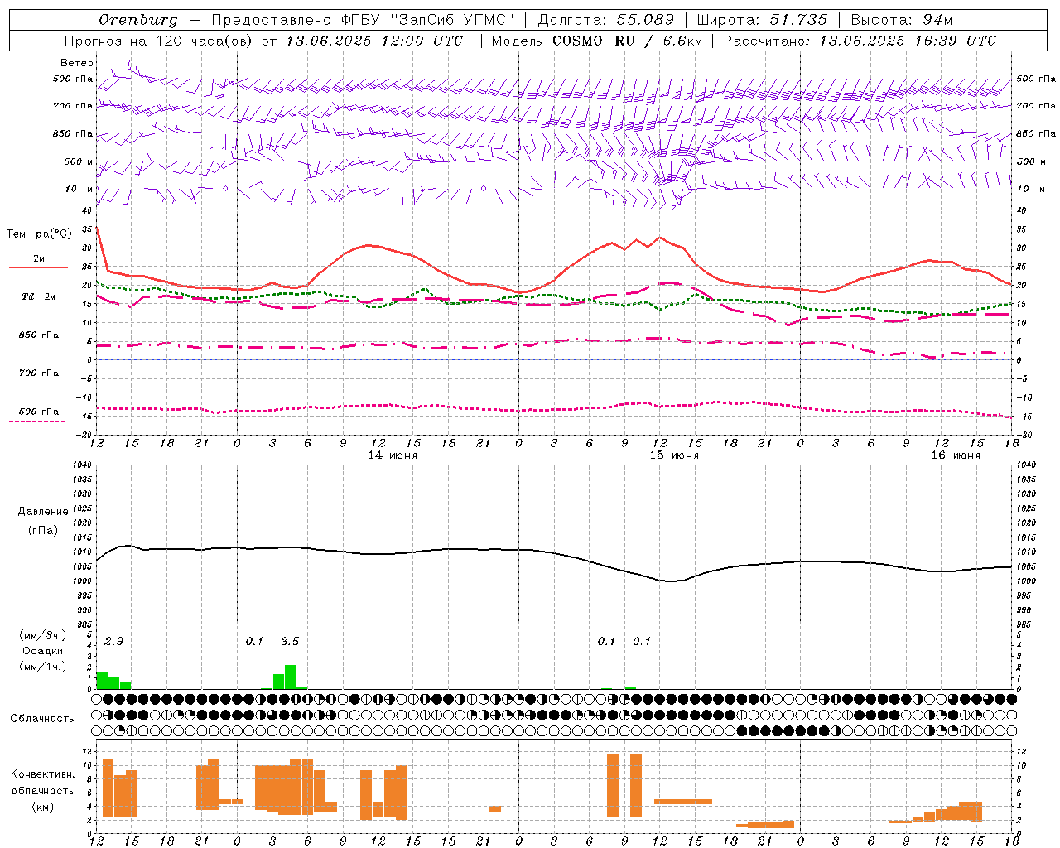Click the 'Модель COSMO-RU / 6.6км' model label
The height and width of the screenshot is (848, 1060).
point(596,41)
